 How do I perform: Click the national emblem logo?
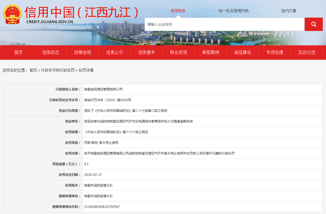[x=13, y=14]
